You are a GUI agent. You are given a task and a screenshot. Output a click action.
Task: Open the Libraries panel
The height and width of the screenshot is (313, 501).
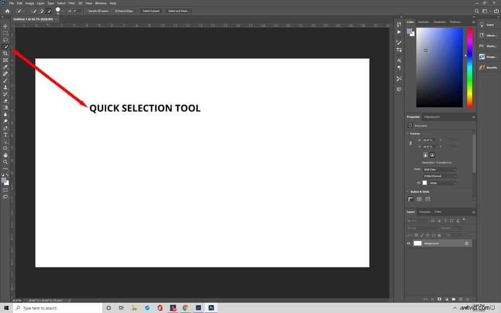point(488,36)
